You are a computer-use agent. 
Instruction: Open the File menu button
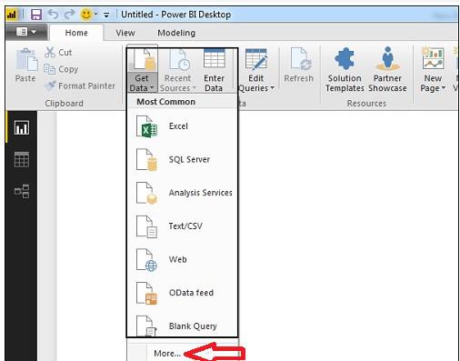coord(26,32)
